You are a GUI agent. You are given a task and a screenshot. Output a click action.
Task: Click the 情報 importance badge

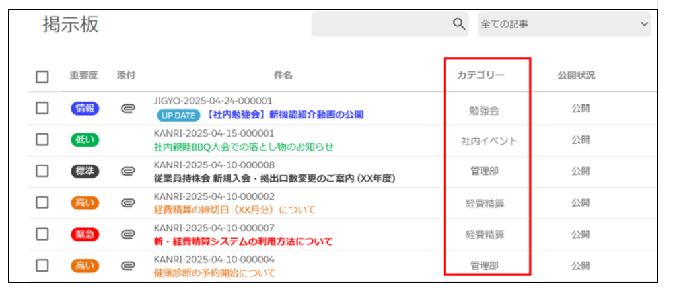85,108
